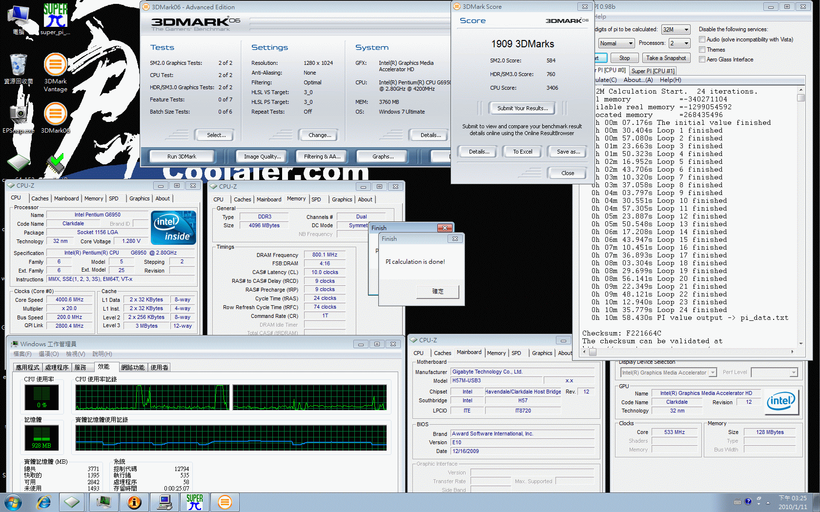820x512 pixels.
Task: Open the display device selection dropdown
Action: coord(668,373)
